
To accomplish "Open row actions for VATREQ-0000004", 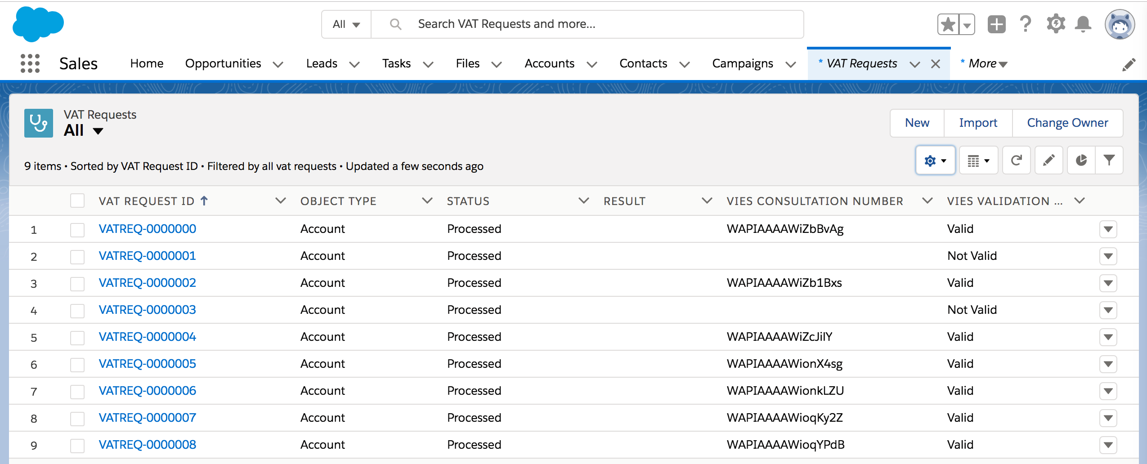I will [x=1108, y=337].
